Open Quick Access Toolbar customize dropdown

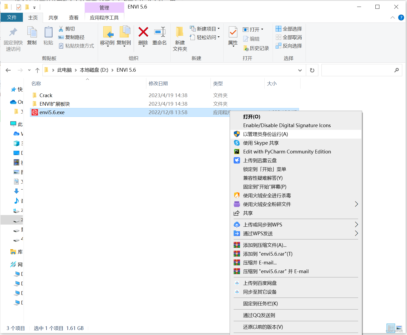click(34, 7)
